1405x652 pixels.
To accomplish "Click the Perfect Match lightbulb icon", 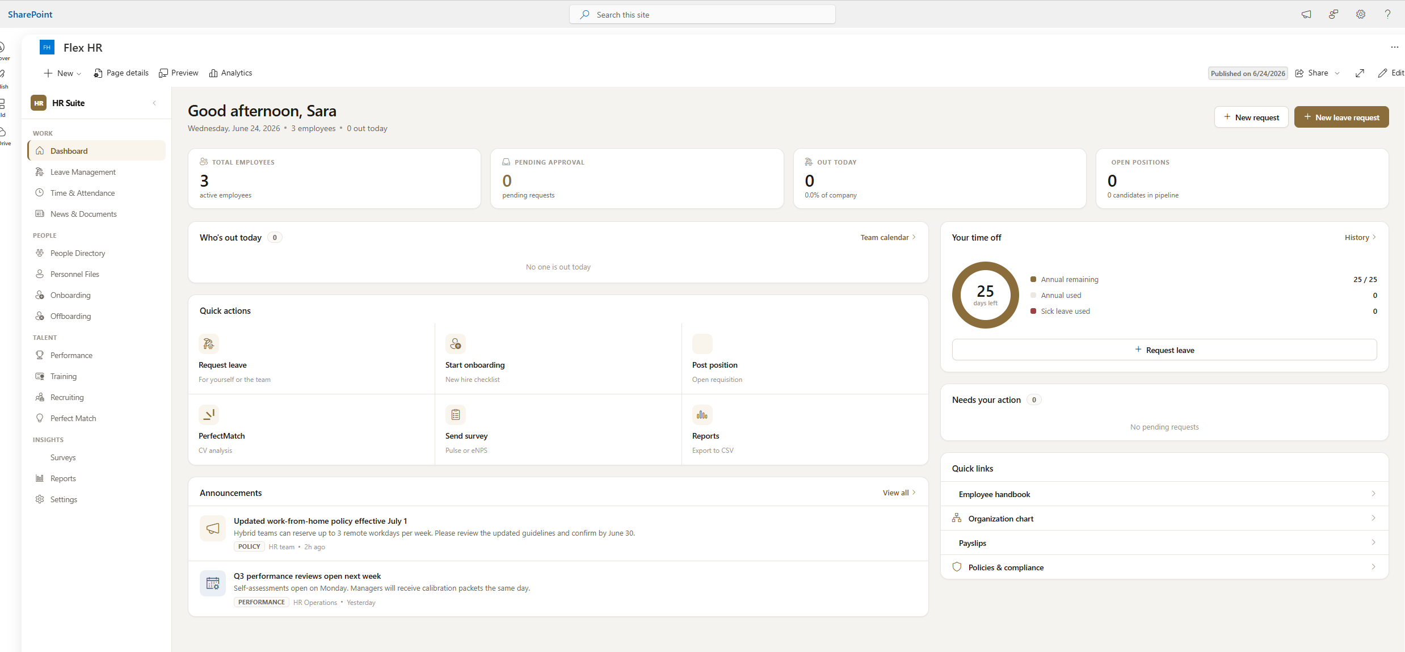I will tap(40, 418).
